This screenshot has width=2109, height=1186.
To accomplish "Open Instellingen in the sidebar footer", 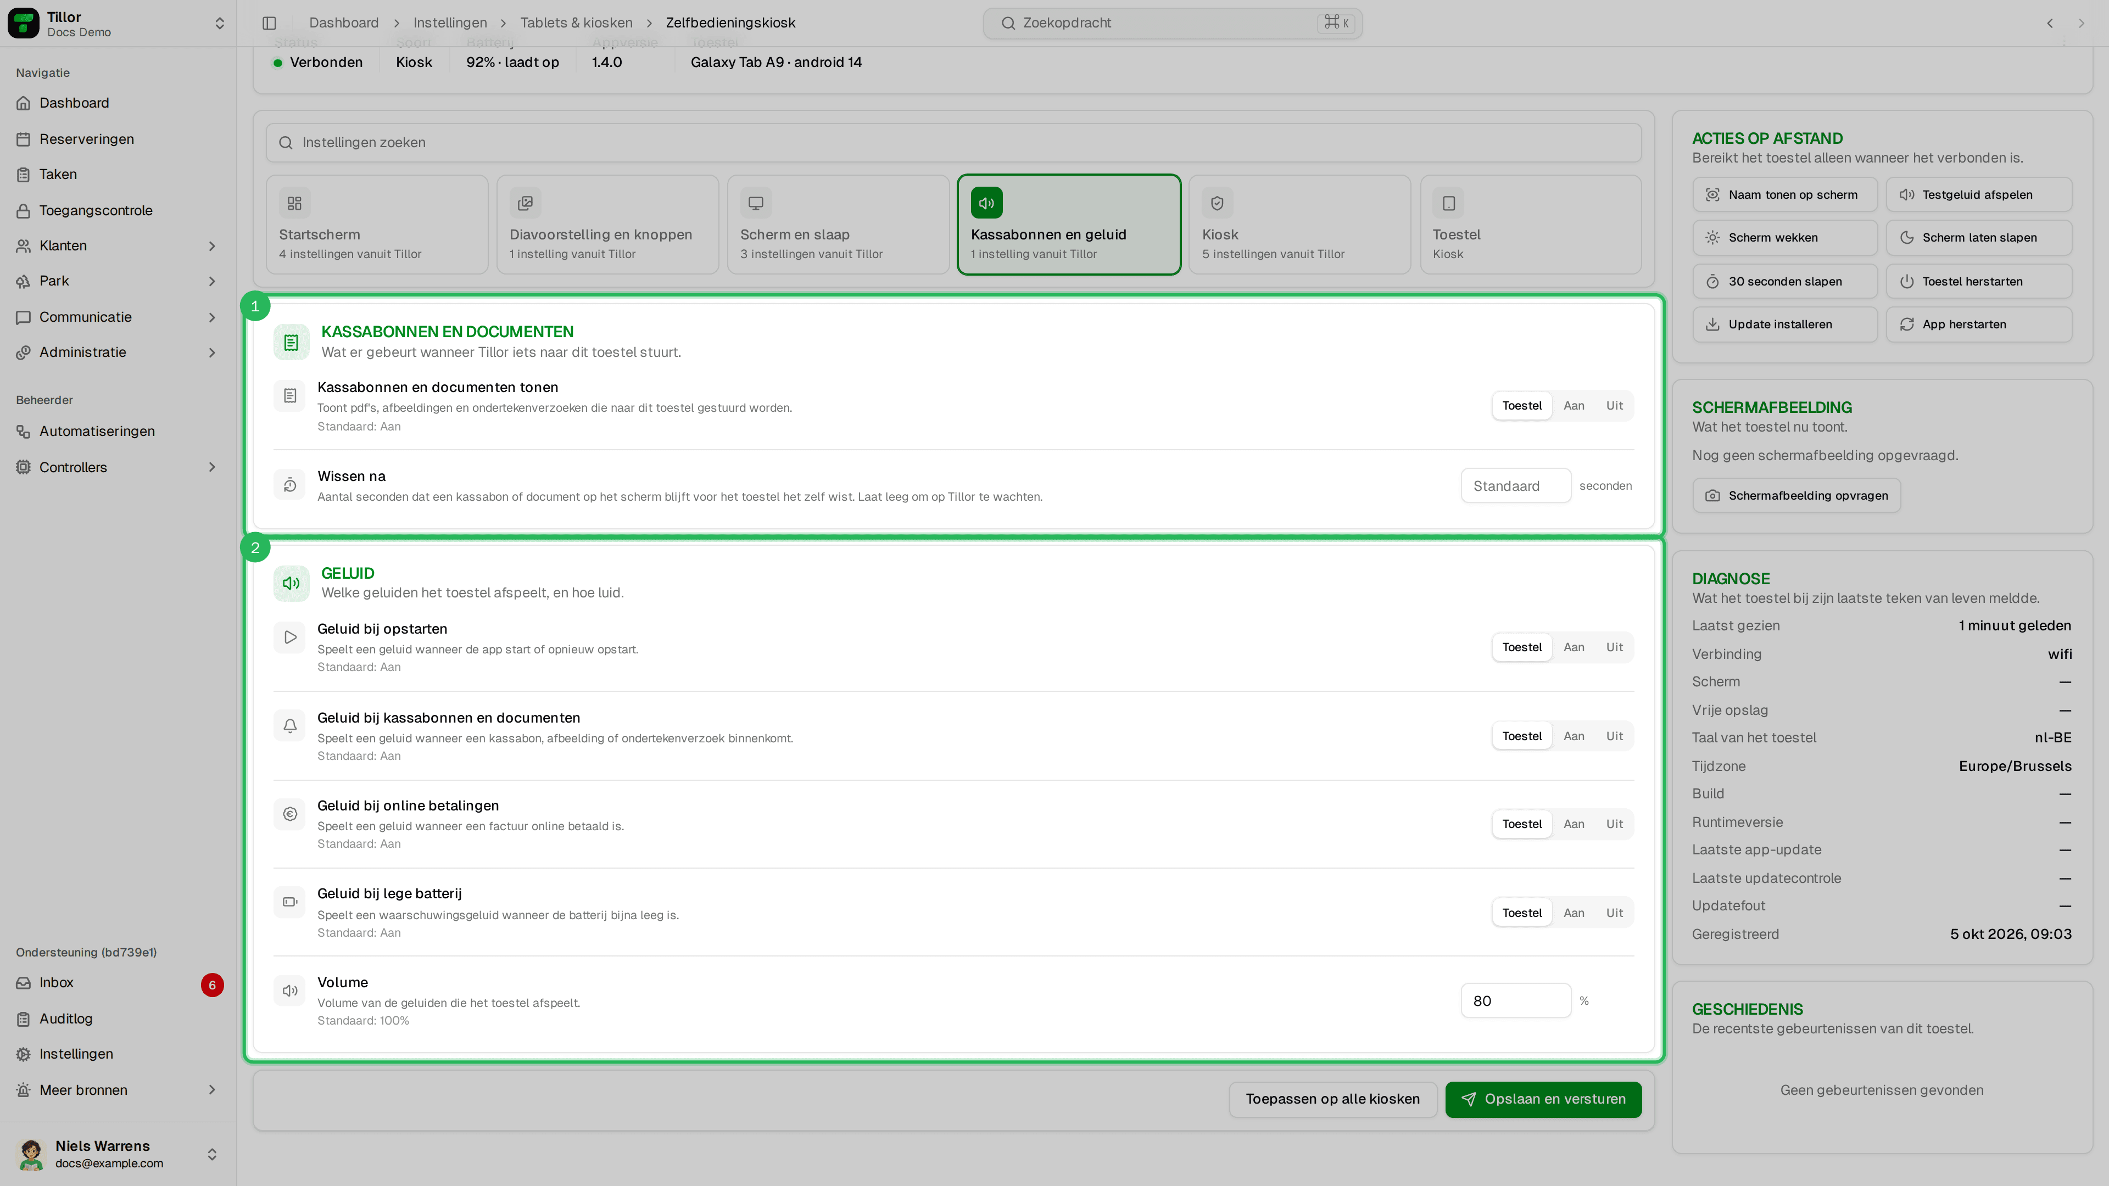I will click(x=119, y=1054).
